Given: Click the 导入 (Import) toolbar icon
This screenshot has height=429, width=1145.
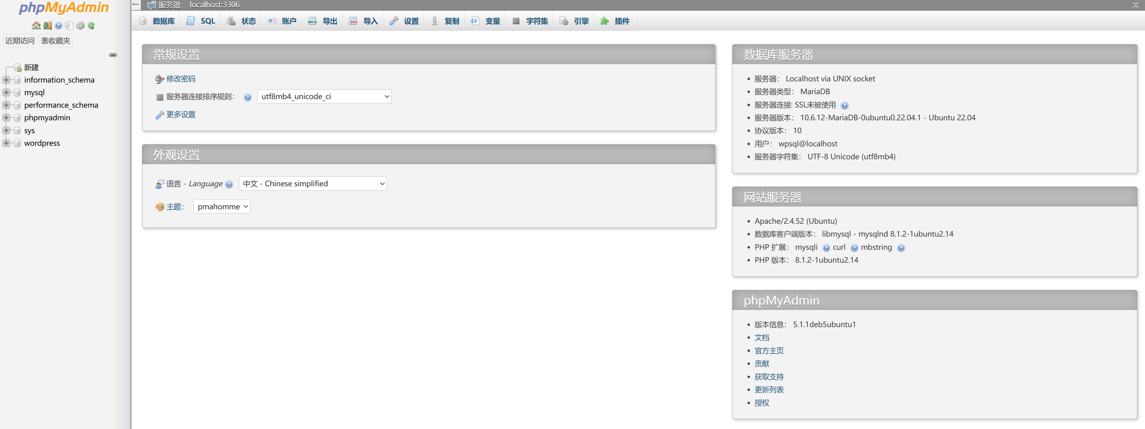Looking at the screenshot, I should 353,21.
